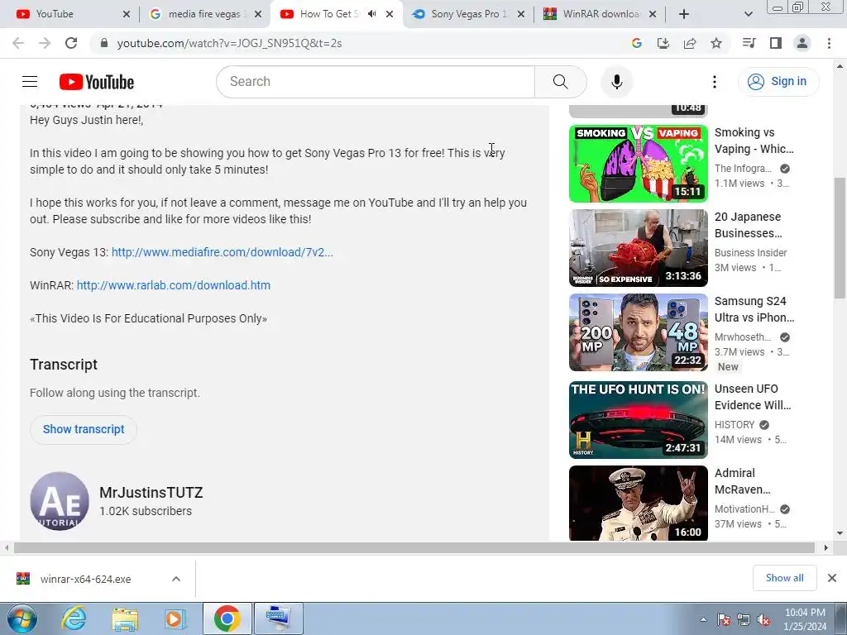Expand the tab search dropdown

(748, 14)
